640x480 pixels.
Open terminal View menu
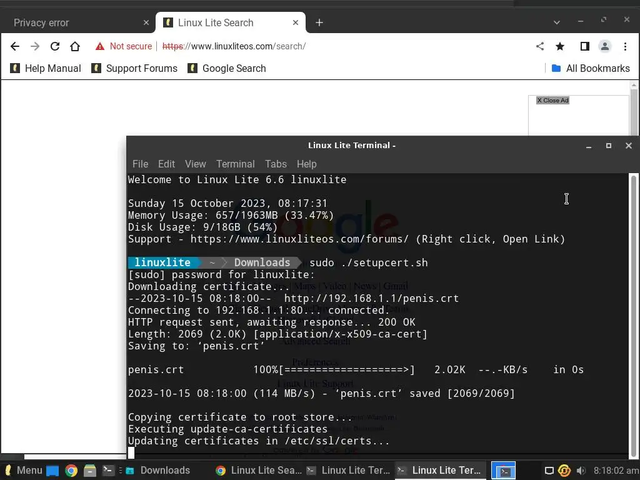coord(195,164)
